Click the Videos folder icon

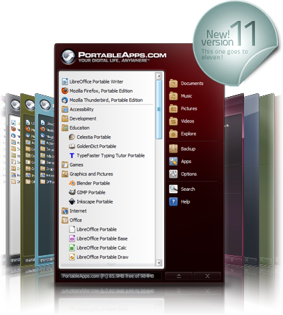(173, 121)
